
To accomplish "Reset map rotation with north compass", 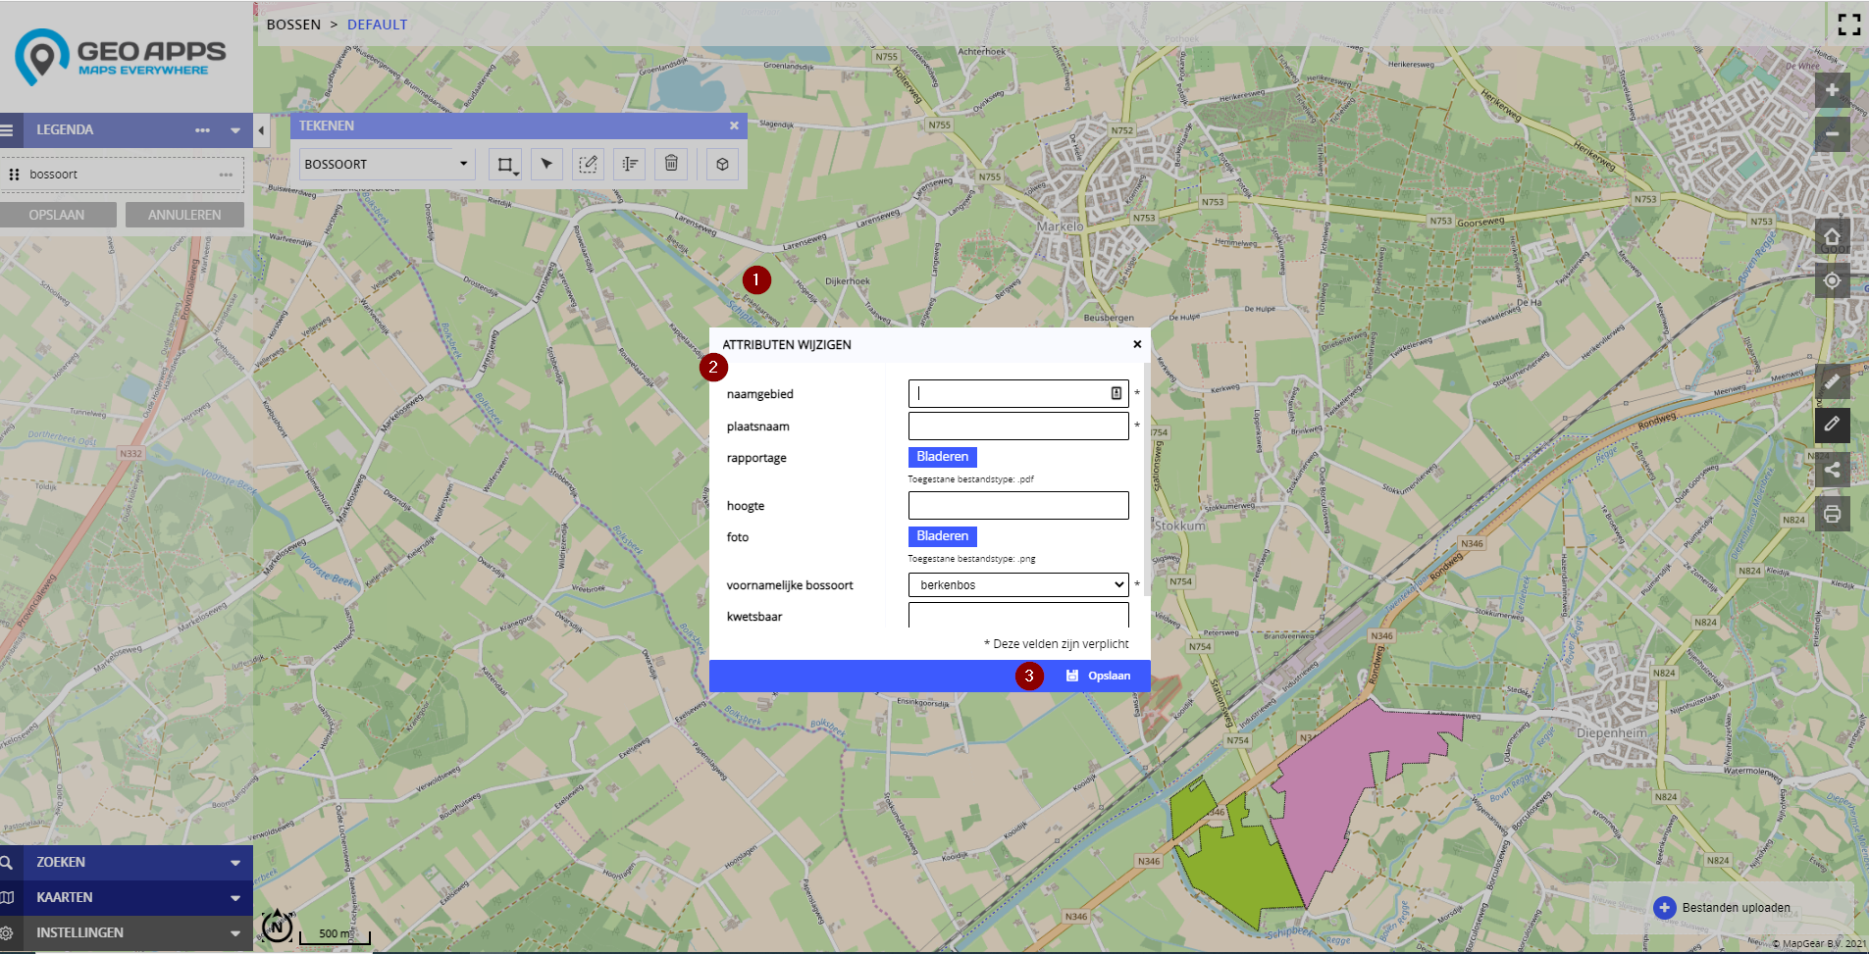I will tap(278, 926).
